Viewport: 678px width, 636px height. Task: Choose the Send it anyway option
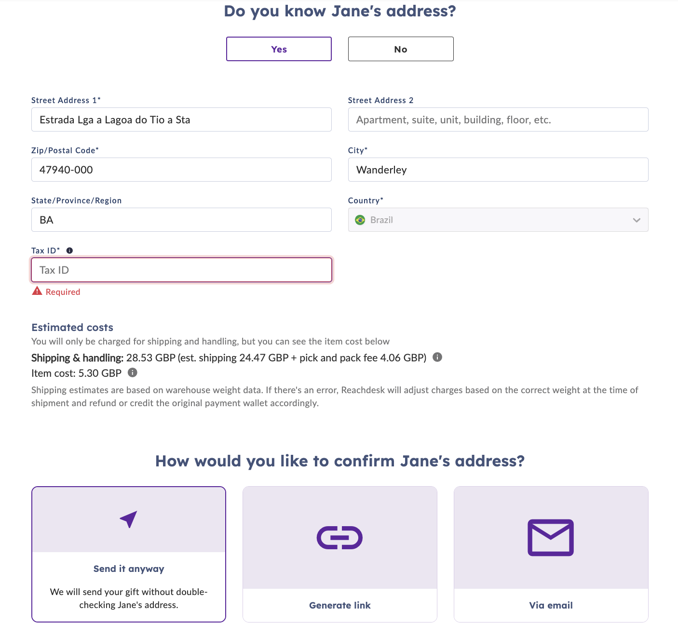tap(129, 554)
